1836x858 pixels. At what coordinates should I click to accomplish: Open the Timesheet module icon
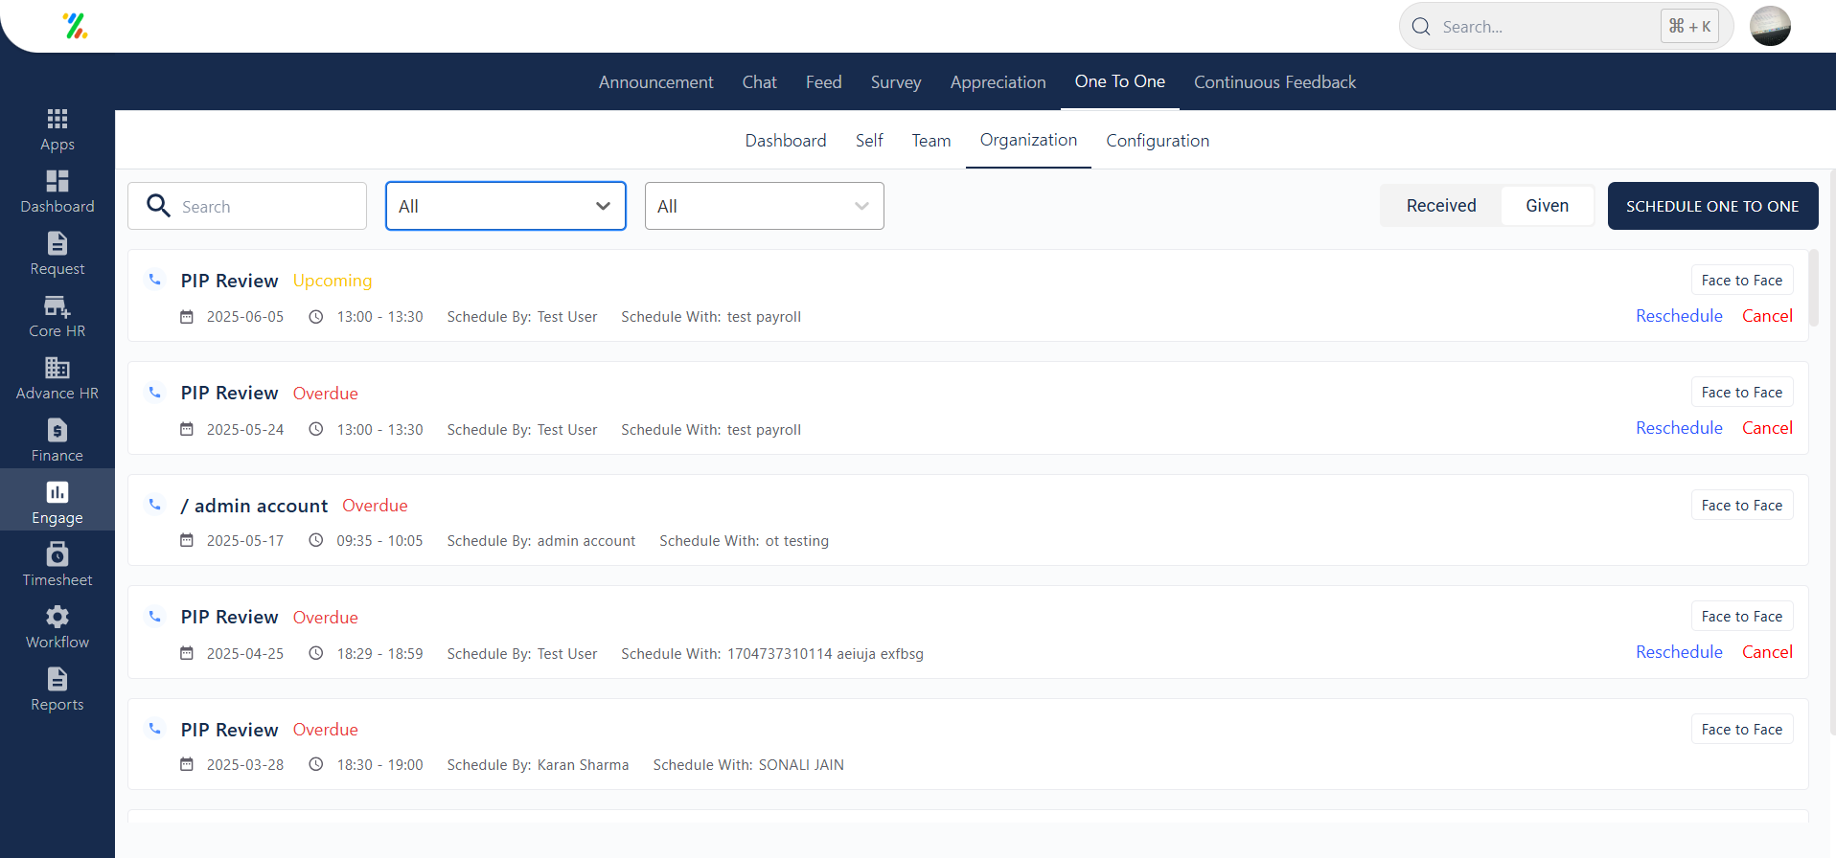(57, 555)
